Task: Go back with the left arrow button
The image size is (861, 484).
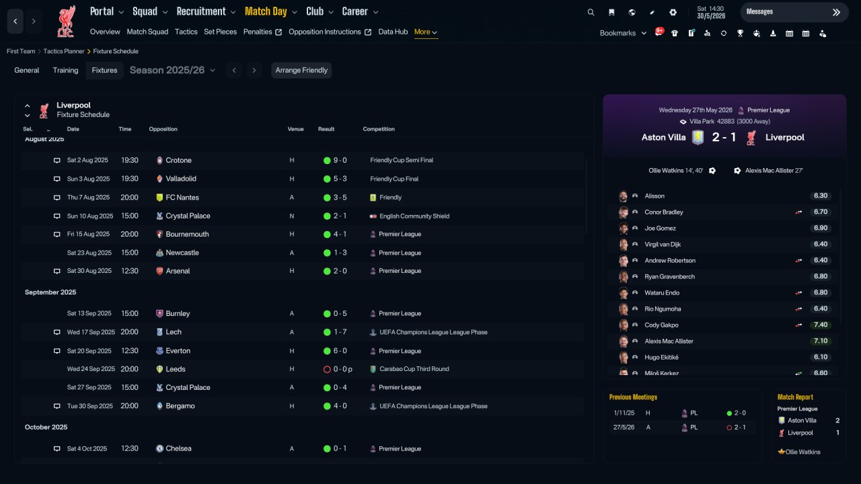Action: tap(15, 22)
